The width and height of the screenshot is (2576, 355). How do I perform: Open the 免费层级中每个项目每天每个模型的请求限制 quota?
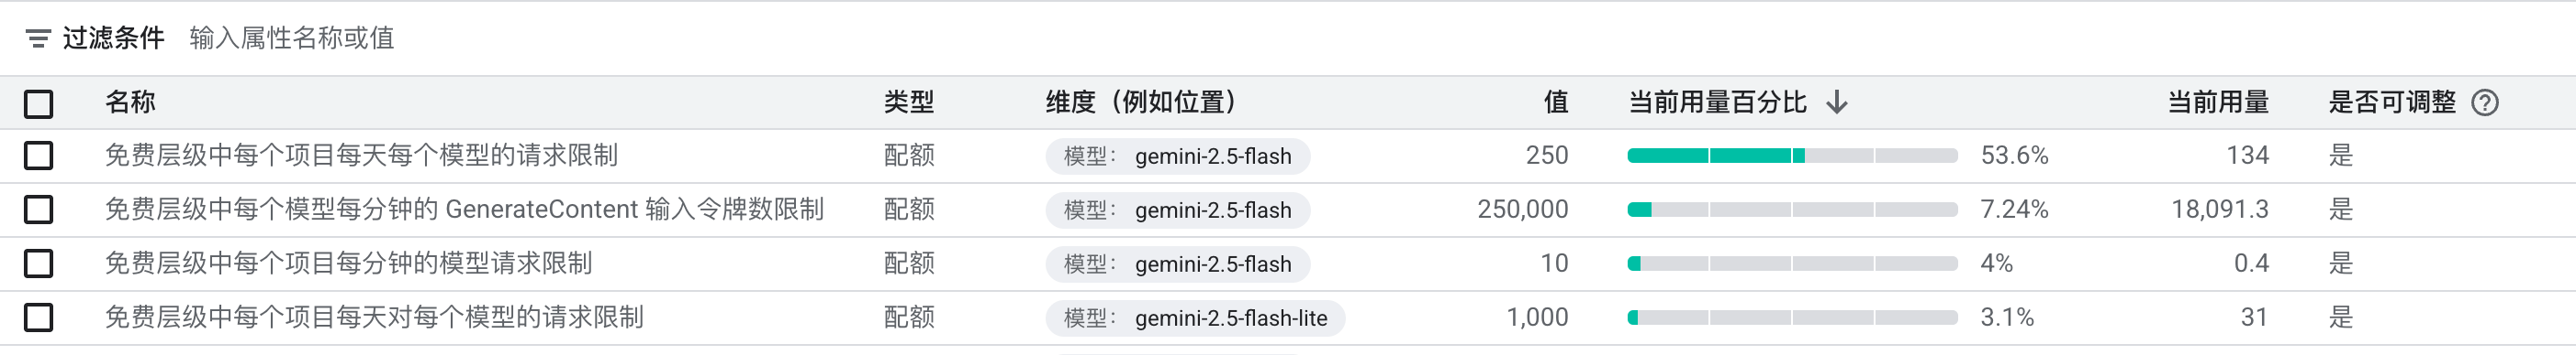[361, 156]
